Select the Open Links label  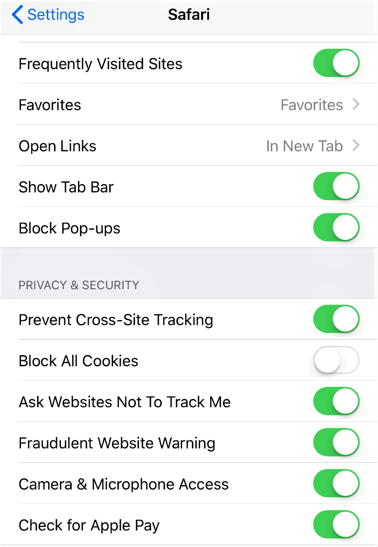coord(57,146)
